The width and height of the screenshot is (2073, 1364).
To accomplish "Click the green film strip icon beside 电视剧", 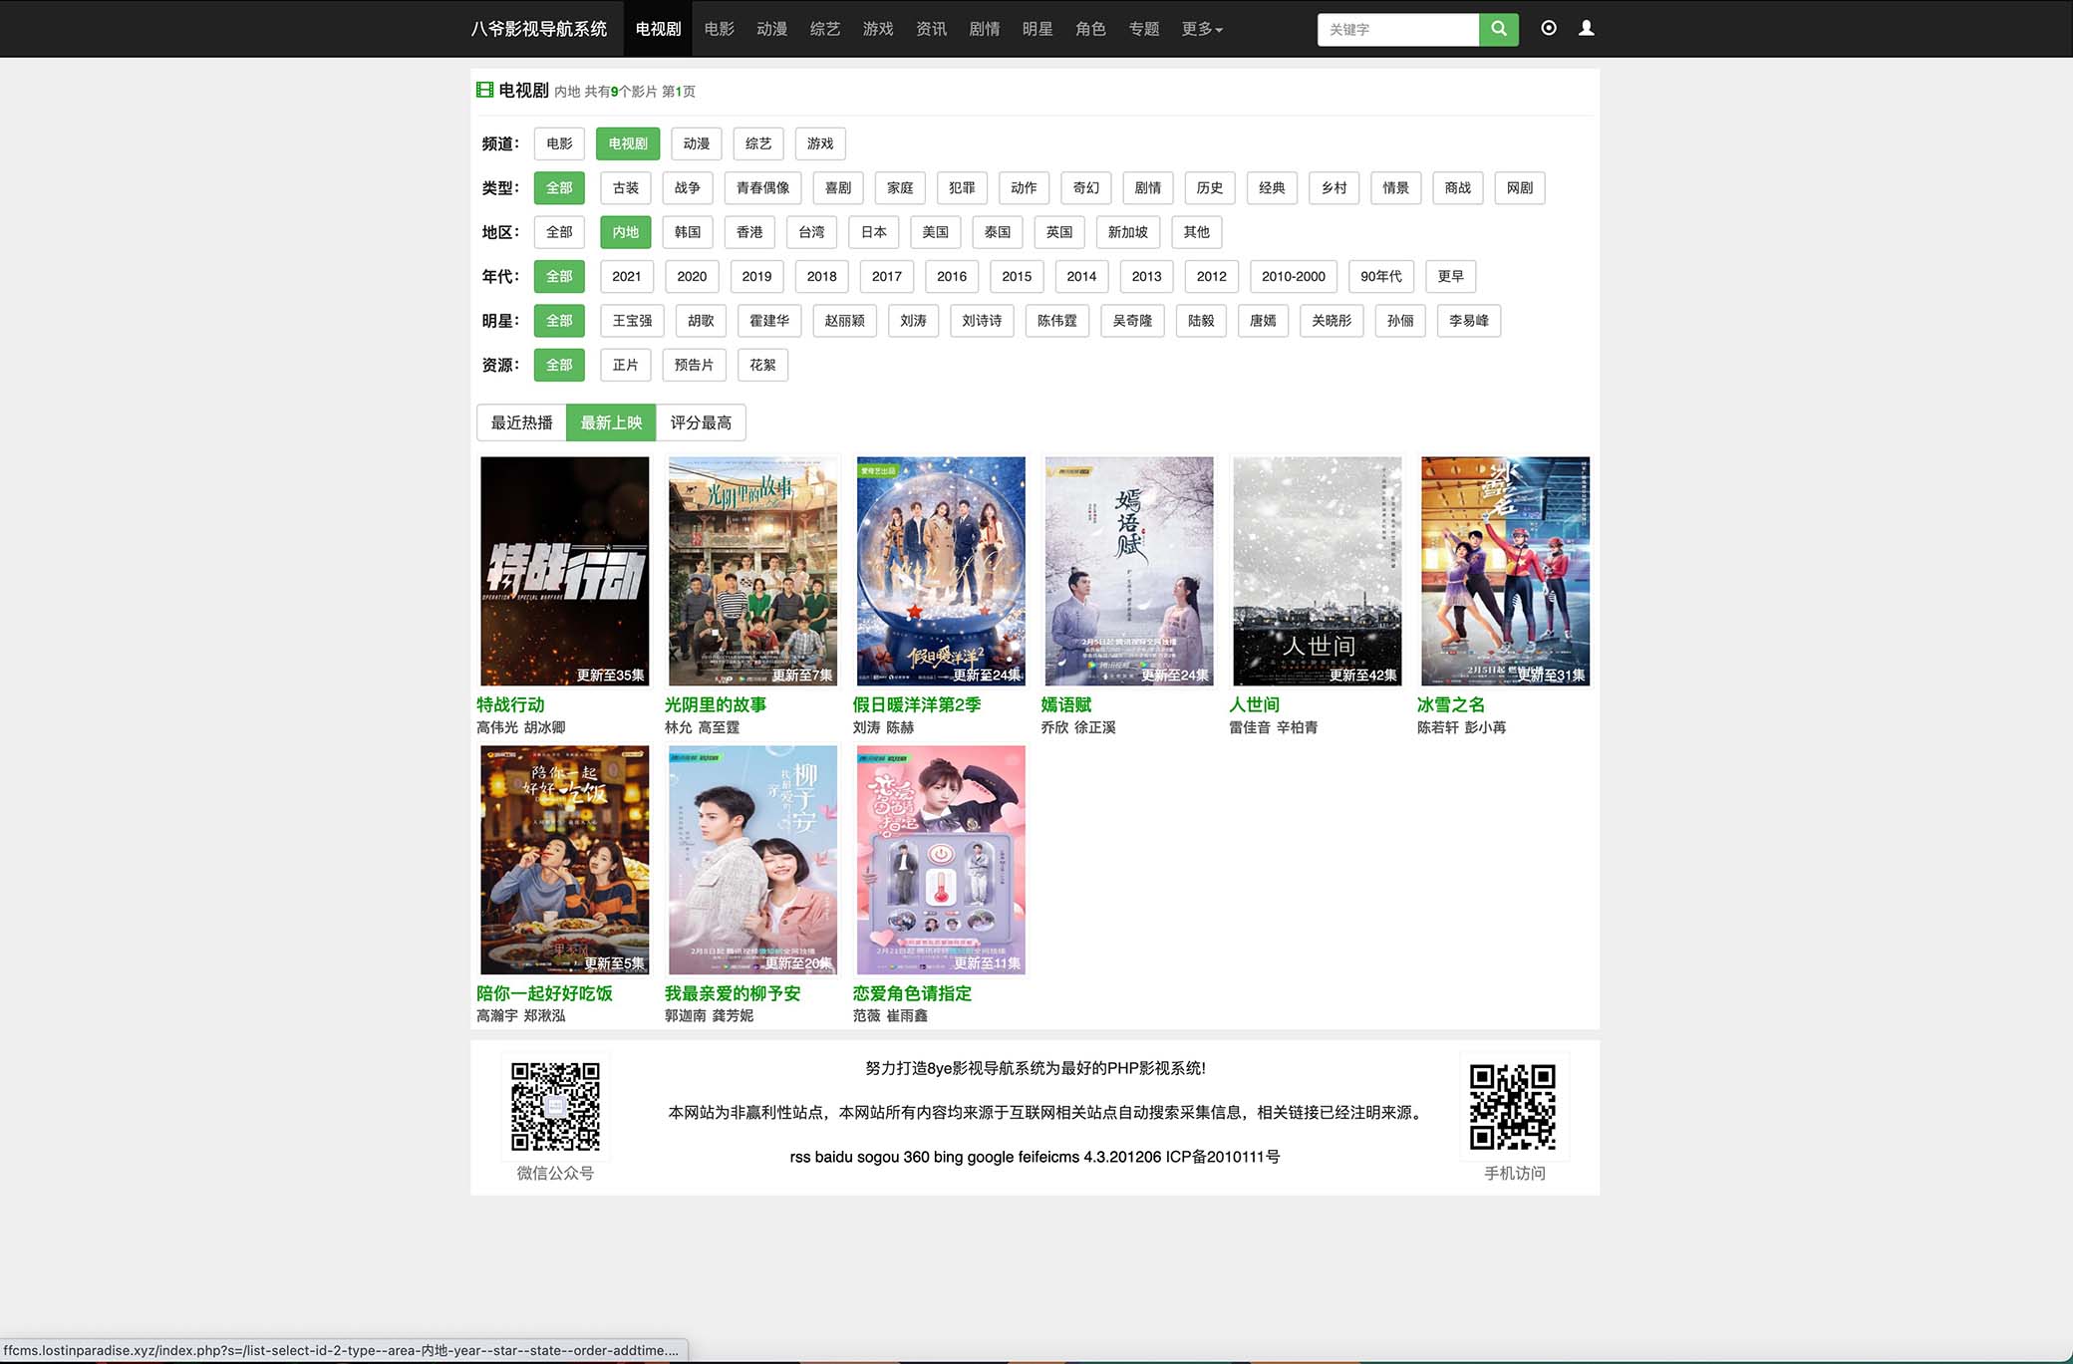I will [x=485, y=90].
